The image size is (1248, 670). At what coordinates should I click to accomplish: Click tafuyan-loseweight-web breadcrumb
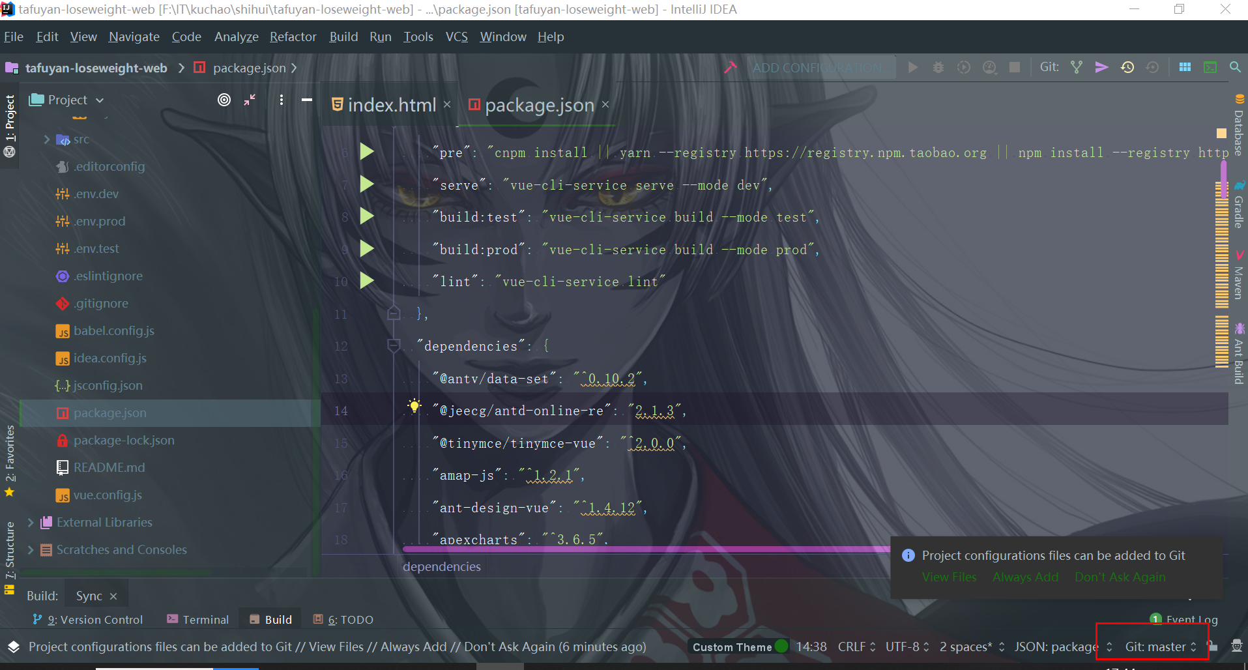(96, 68)
